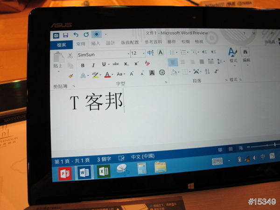Screen dimensions: 280x210
Task: Select the format painter brush
Action: point(71,76)
